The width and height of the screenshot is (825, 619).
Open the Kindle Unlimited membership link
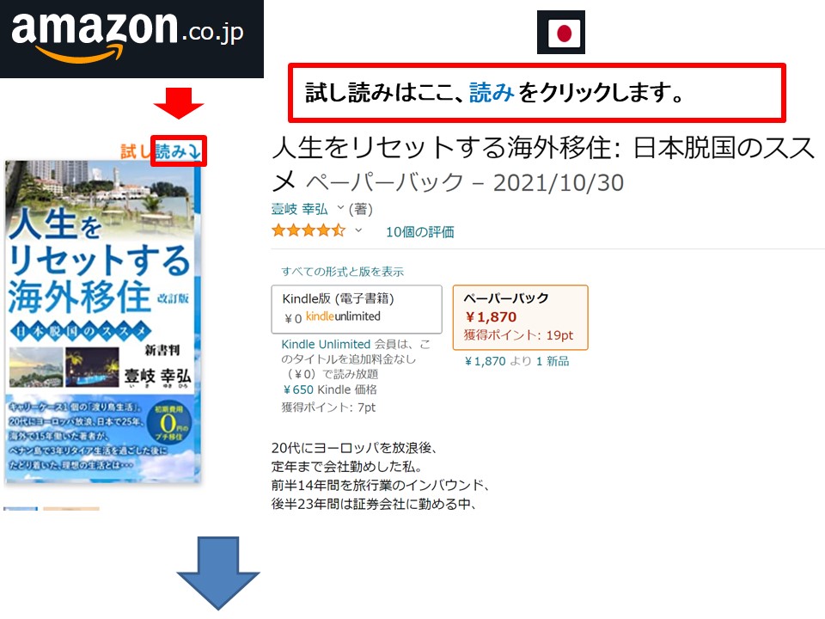pos(326,344)
